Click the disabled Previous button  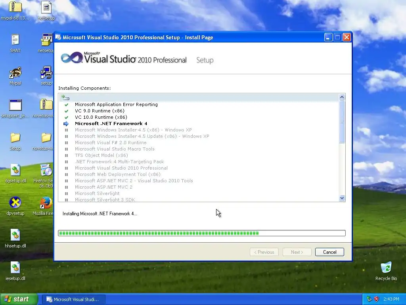click(264, 252)
